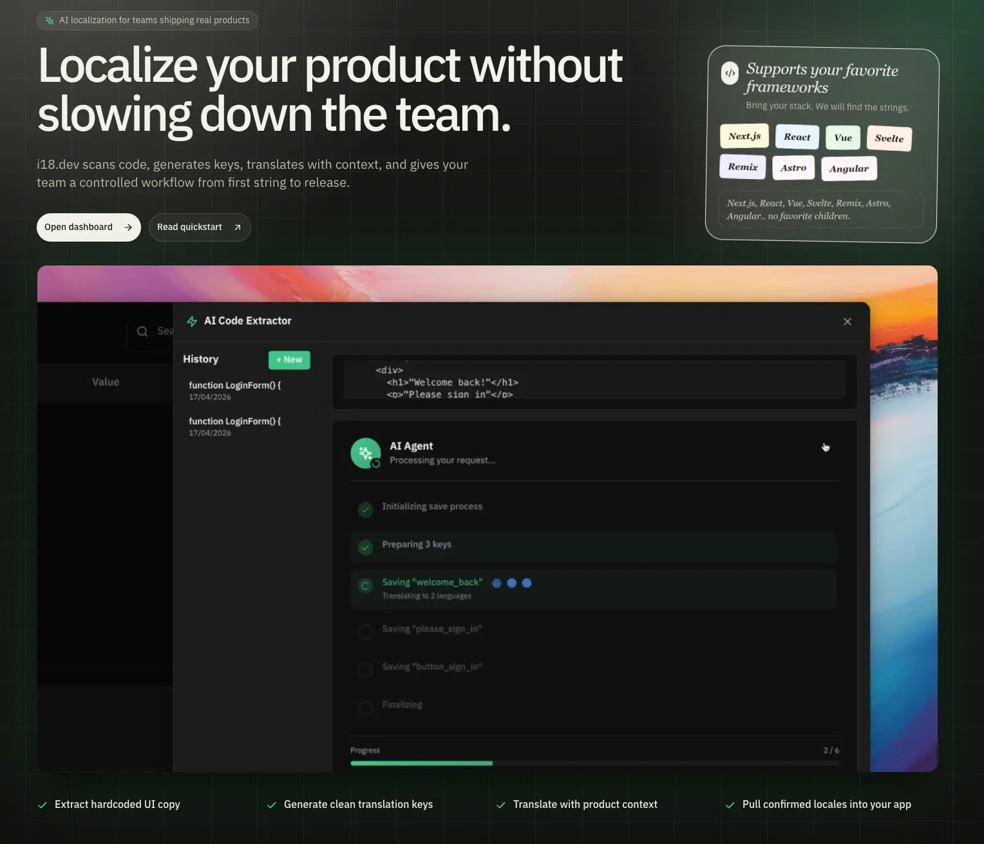Click the code snippet preview box
984x844 pixels.
tap(594, 380)
